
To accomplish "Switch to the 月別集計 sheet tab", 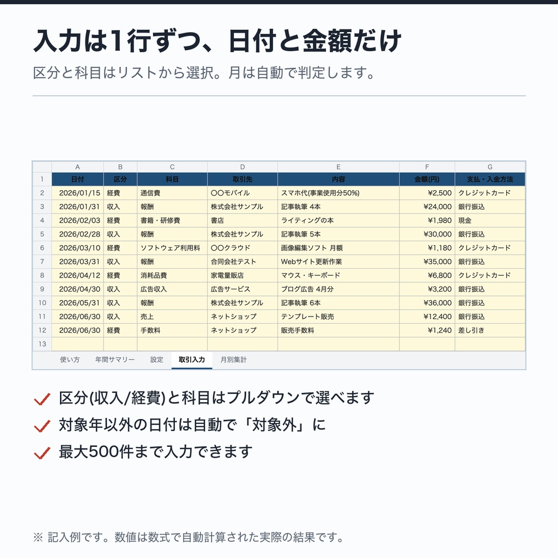I will point(233,360).
